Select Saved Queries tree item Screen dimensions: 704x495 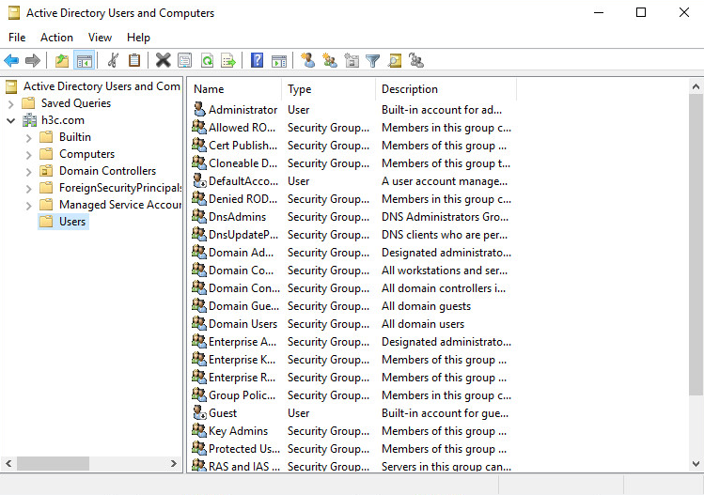[76, 103]
